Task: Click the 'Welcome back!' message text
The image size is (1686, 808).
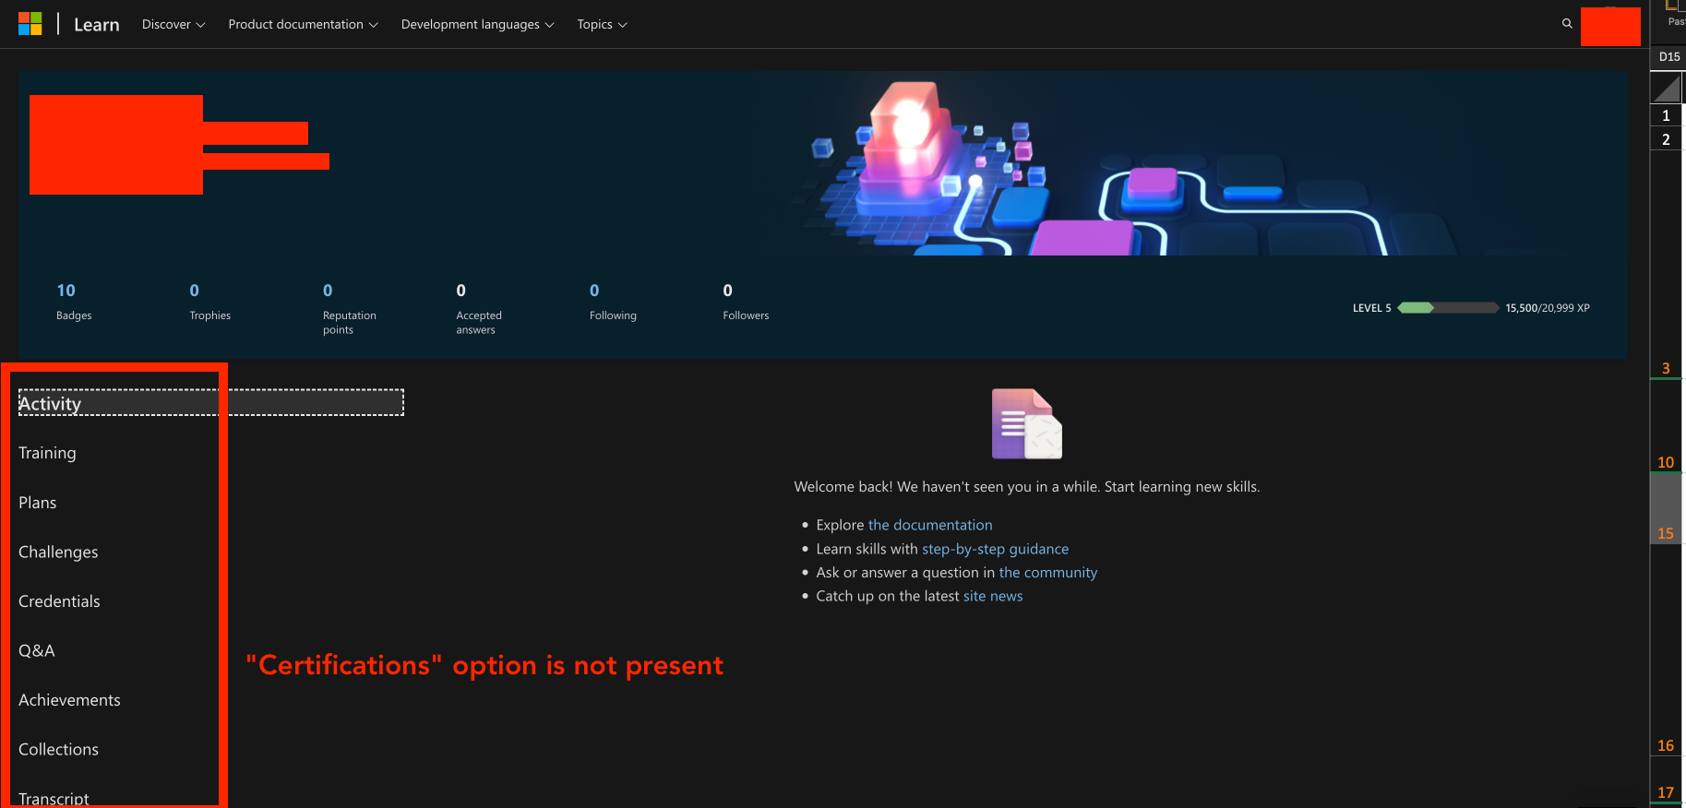Action: coord(1027,487)
